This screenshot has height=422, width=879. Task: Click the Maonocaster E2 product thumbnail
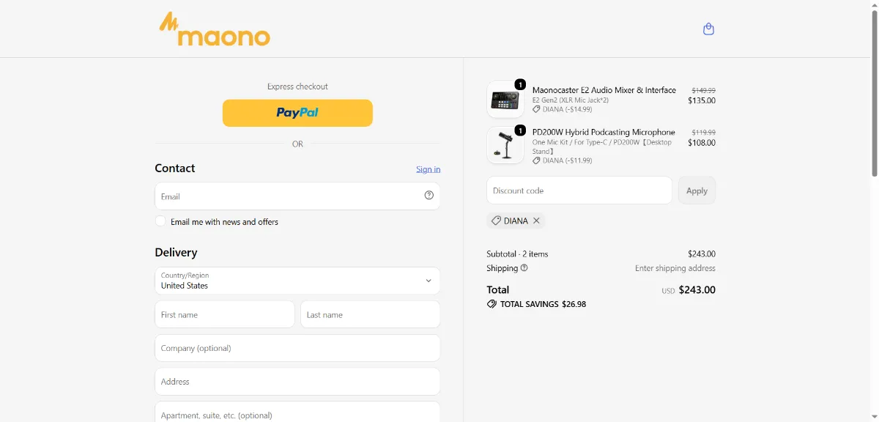point(505,100)
